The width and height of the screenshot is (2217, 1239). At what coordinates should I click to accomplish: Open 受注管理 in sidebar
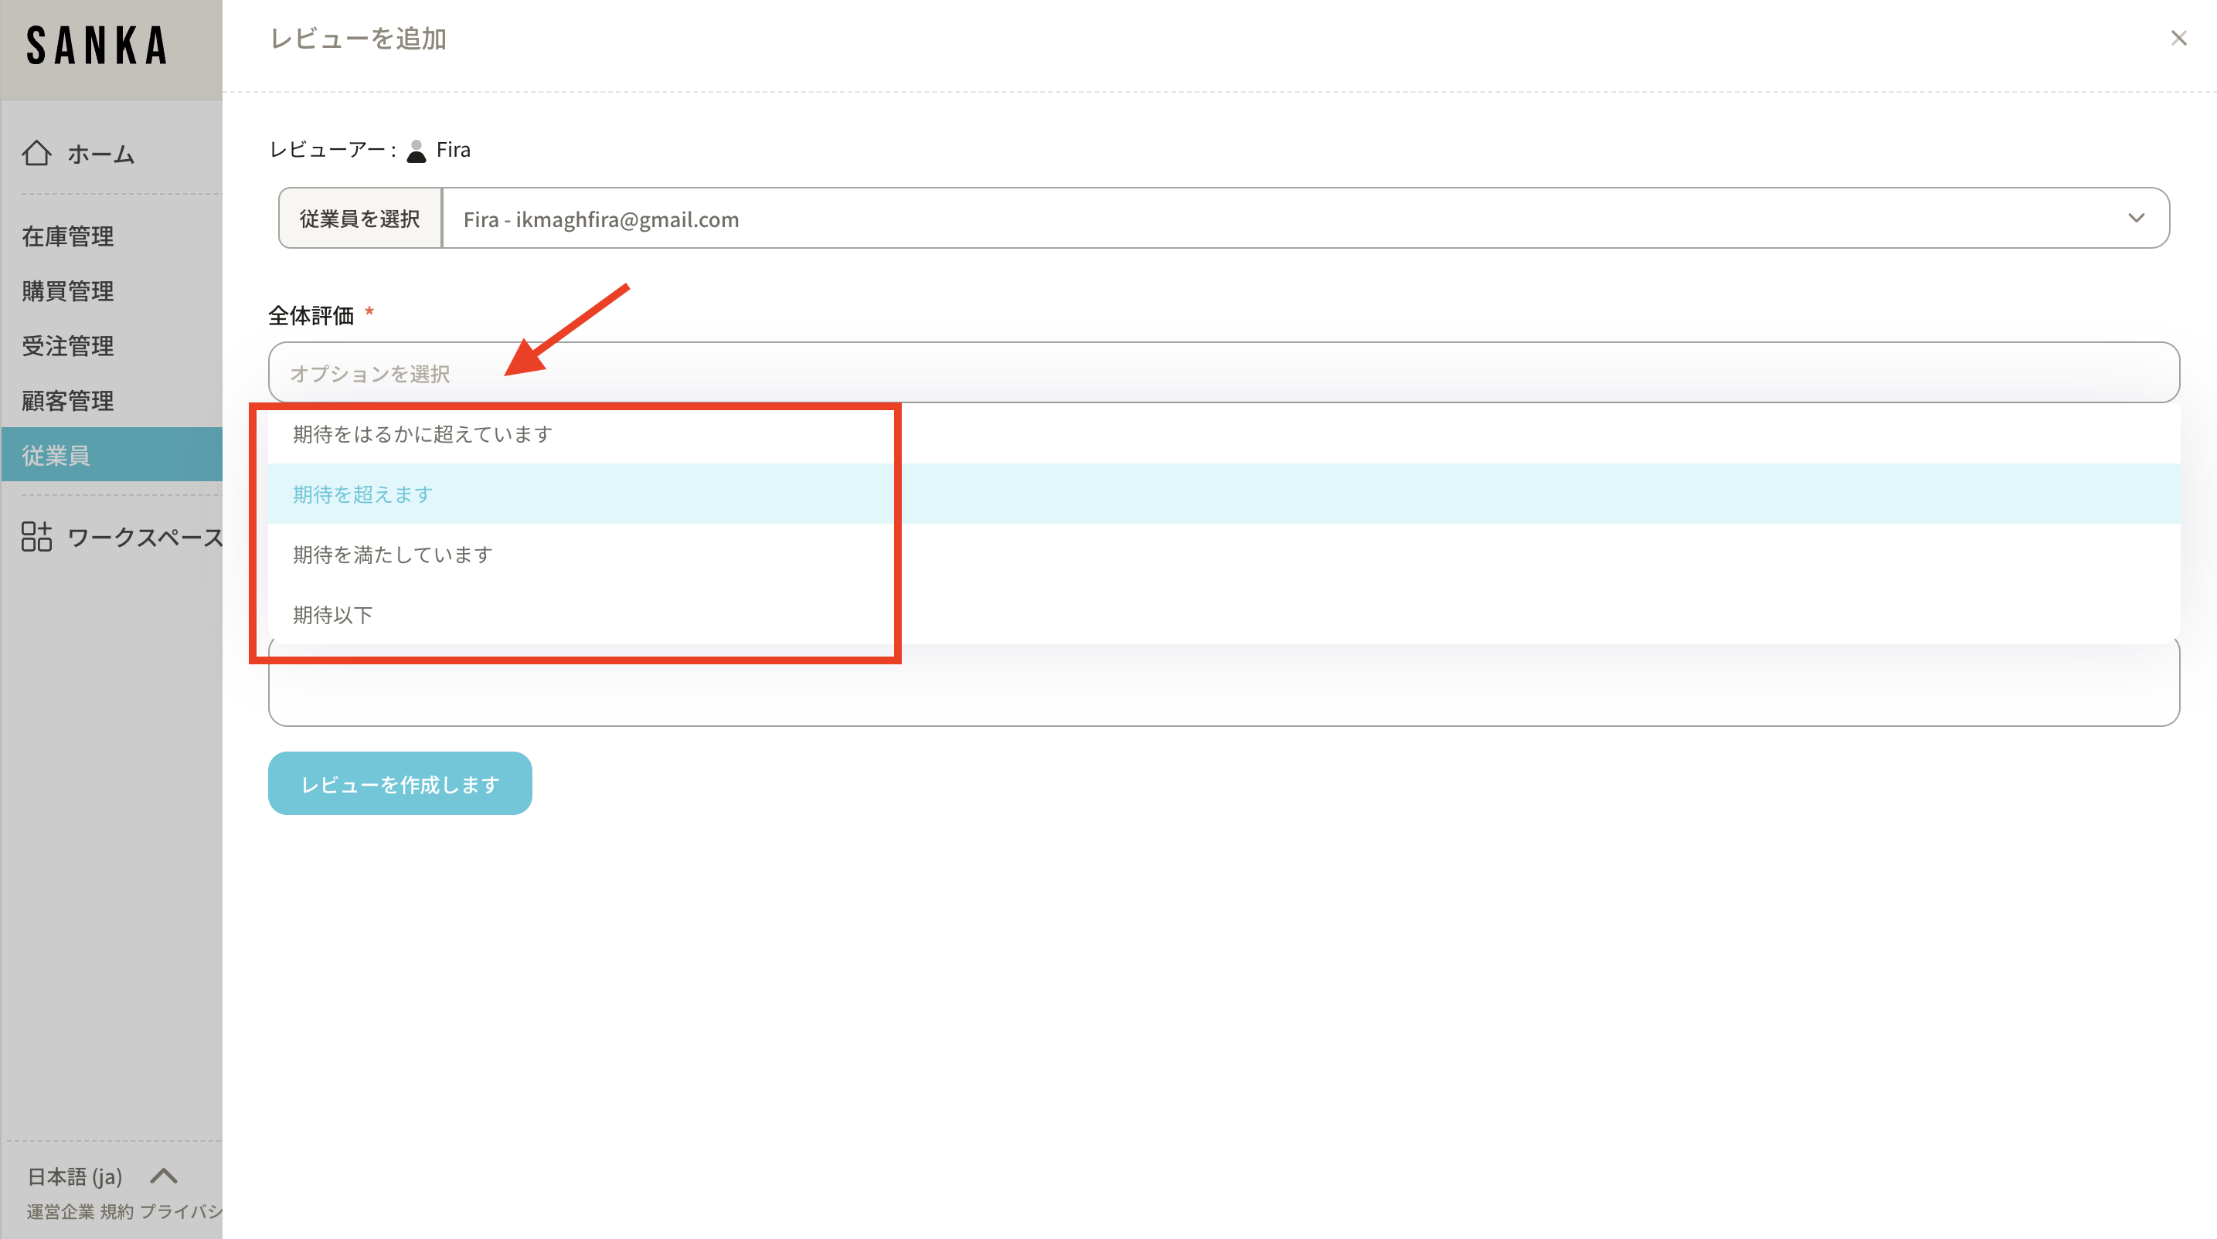pos(68,346)
